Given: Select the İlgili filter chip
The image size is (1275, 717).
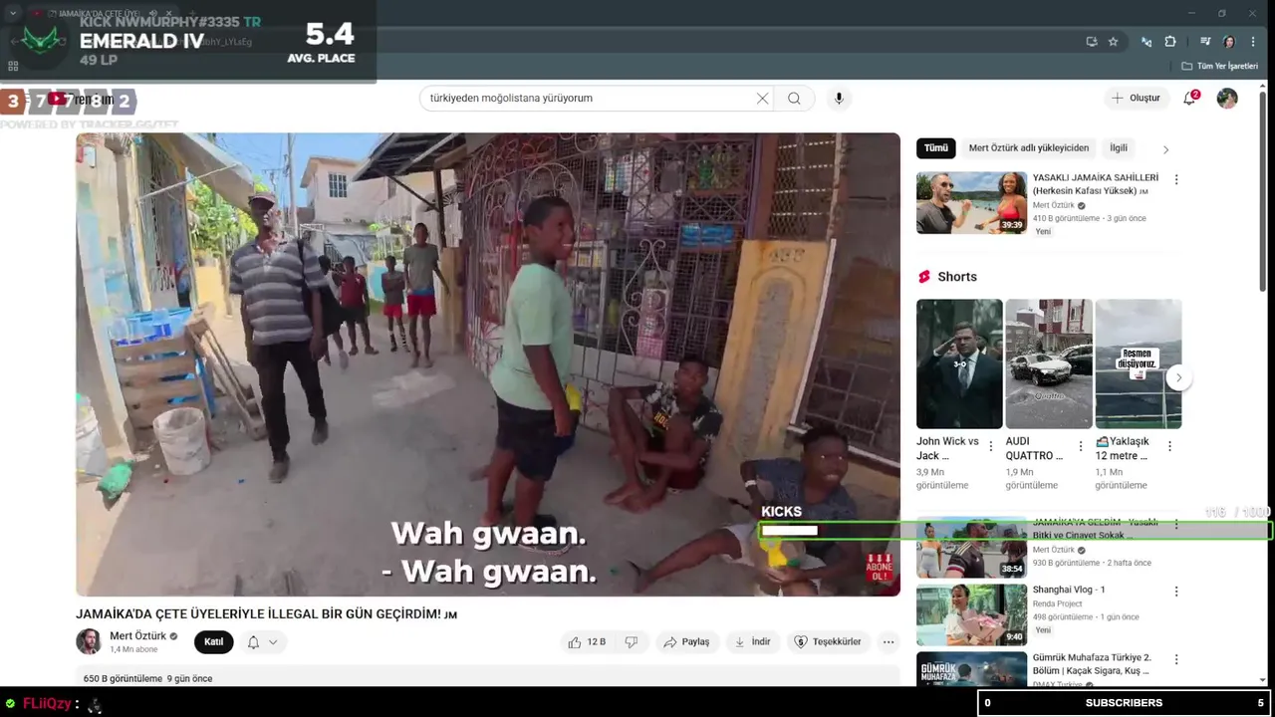Looking at the screenshot, I should (1119, 147).
